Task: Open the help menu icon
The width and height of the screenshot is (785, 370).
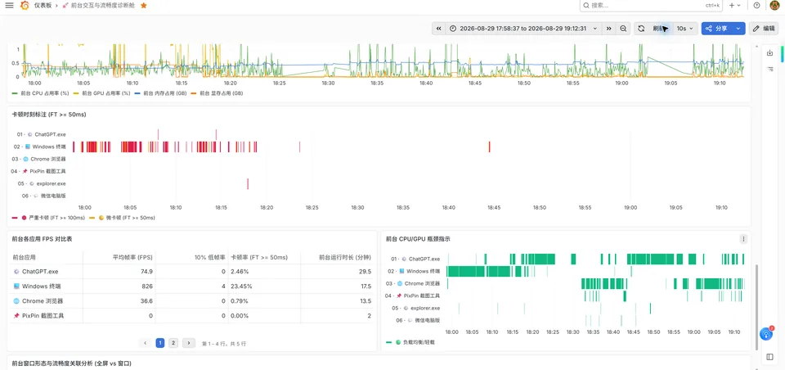Action: point(756,6)
